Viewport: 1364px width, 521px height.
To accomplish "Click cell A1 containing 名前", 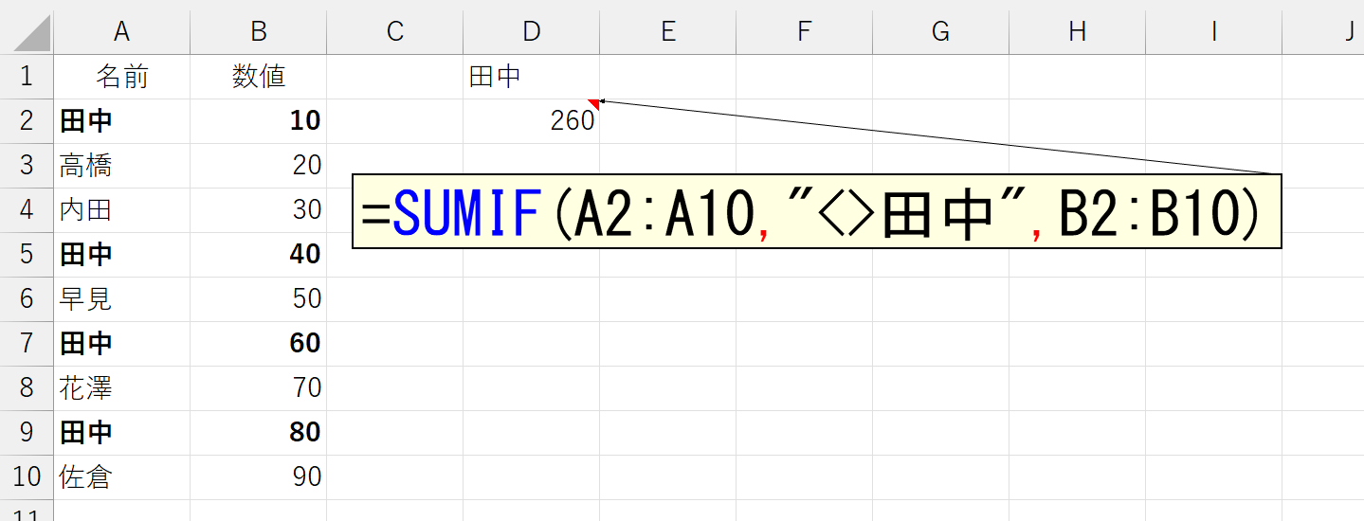I will [x=121, y=77].
